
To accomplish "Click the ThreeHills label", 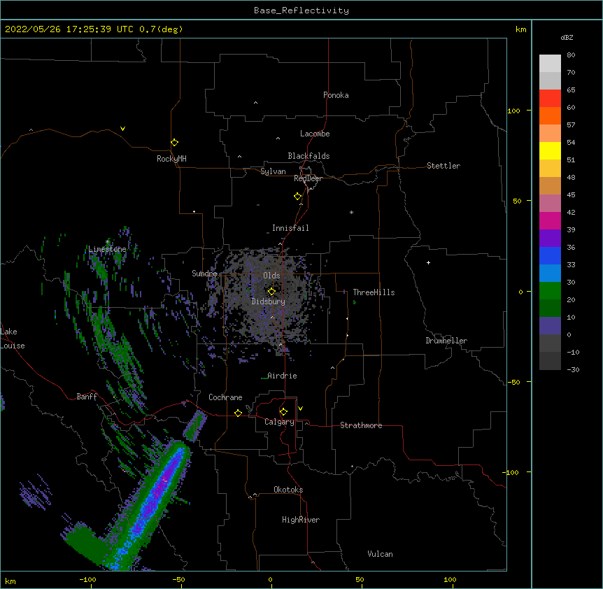I will click(374, 292).
